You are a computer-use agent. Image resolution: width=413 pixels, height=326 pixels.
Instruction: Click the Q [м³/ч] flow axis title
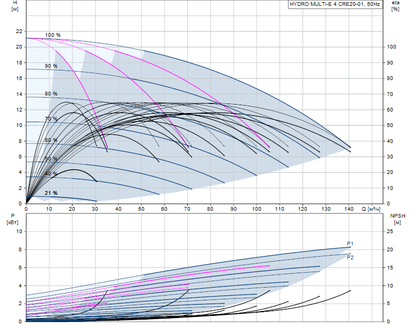pos(371,209)
